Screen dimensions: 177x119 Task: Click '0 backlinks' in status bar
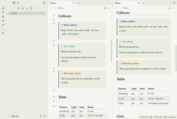(144, 117)
